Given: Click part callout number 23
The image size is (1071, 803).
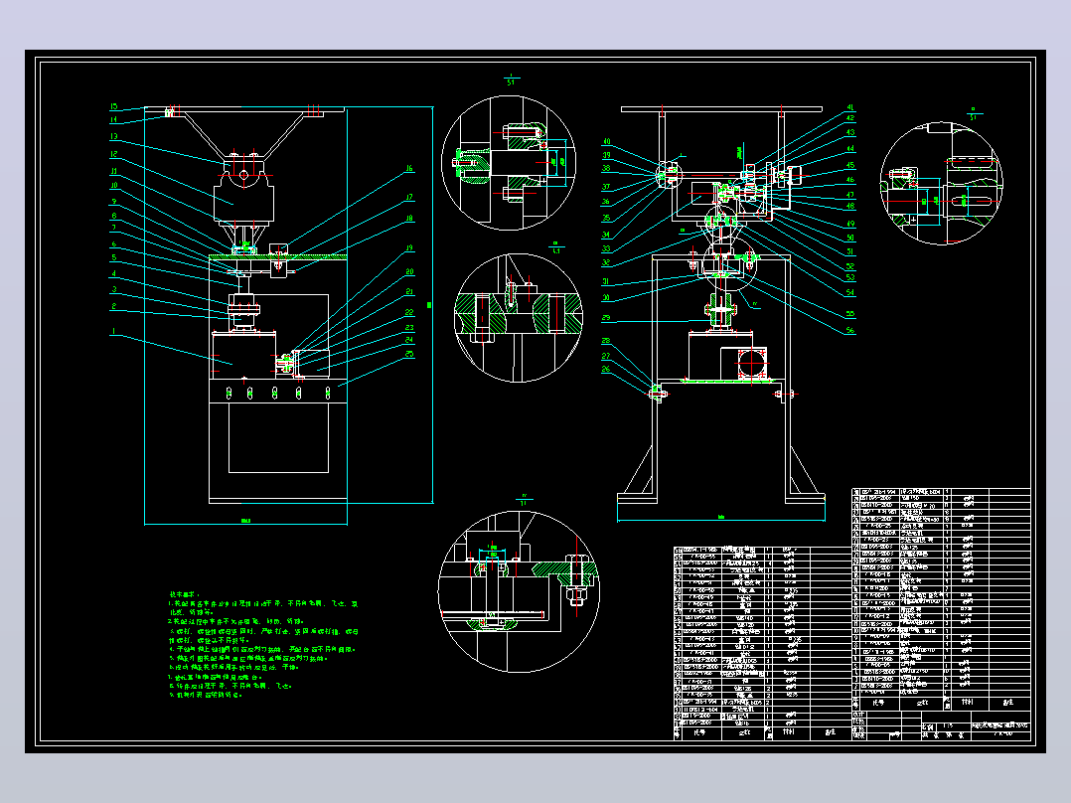Looking at the screenshot, I should pos(409,328).
